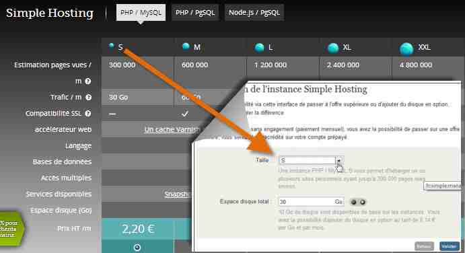Click the Accès multiples row label
Image resolution: width=465 pixels, height=253 pixels.
66,178
